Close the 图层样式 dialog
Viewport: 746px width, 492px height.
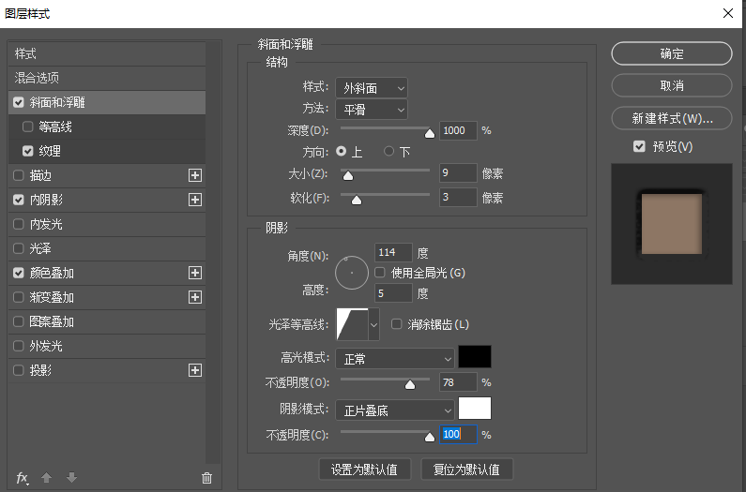728,13
